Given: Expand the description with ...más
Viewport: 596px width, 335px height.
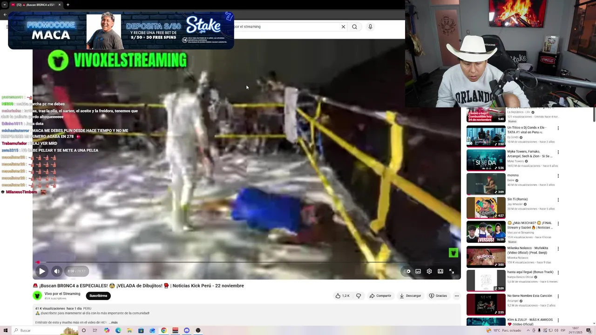Looking at the screenshot, I should click(113, 322).
